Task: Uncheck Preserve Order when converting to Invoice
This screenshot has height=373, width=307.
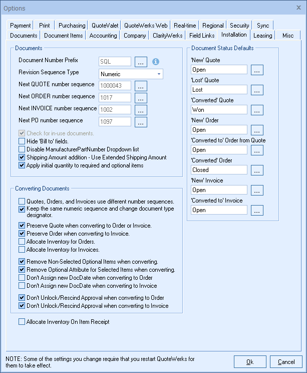Action: (22, 234)
